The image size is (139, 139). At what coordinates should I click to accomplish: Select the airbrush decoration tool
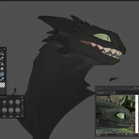pos(2,64)
